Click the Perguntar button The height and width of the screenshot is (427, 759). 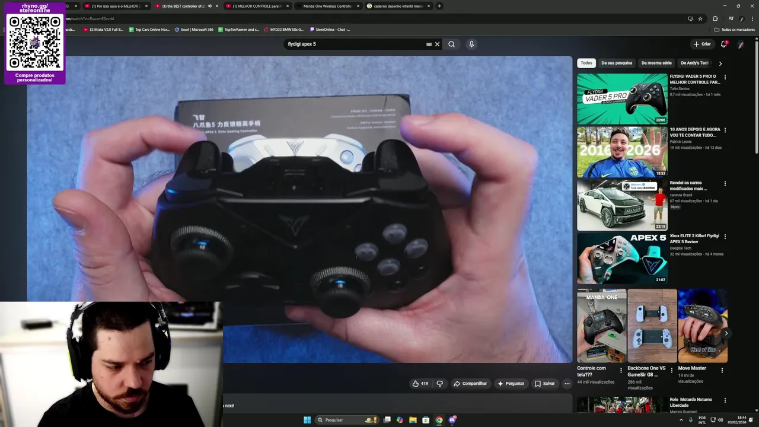pyautogui.click(x=511, y=384)
